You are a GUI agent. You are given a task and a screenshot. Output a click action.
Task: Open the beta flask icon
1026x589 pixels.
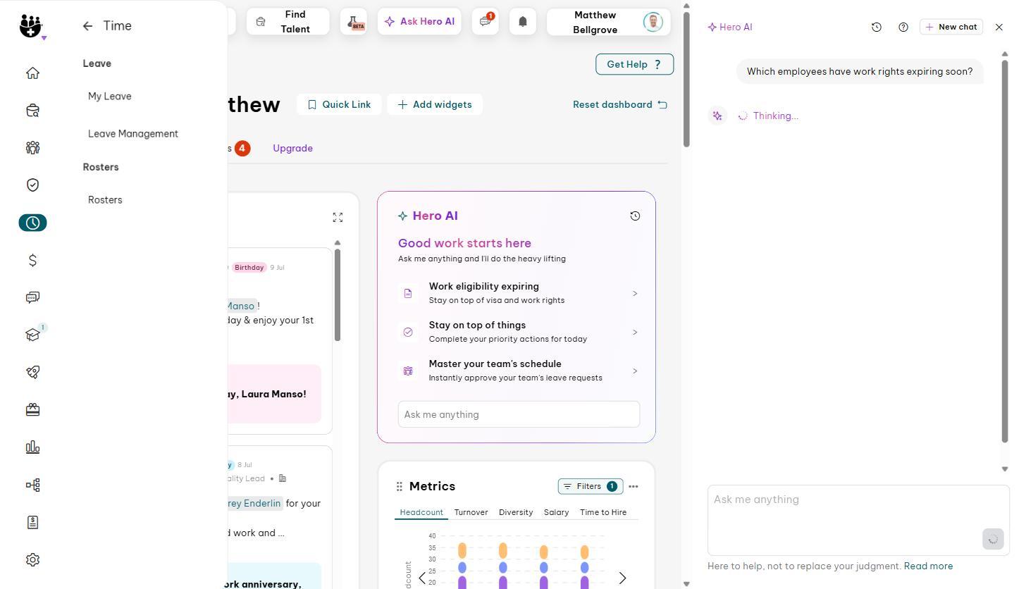pyautogui.click(x=354, y=22)
